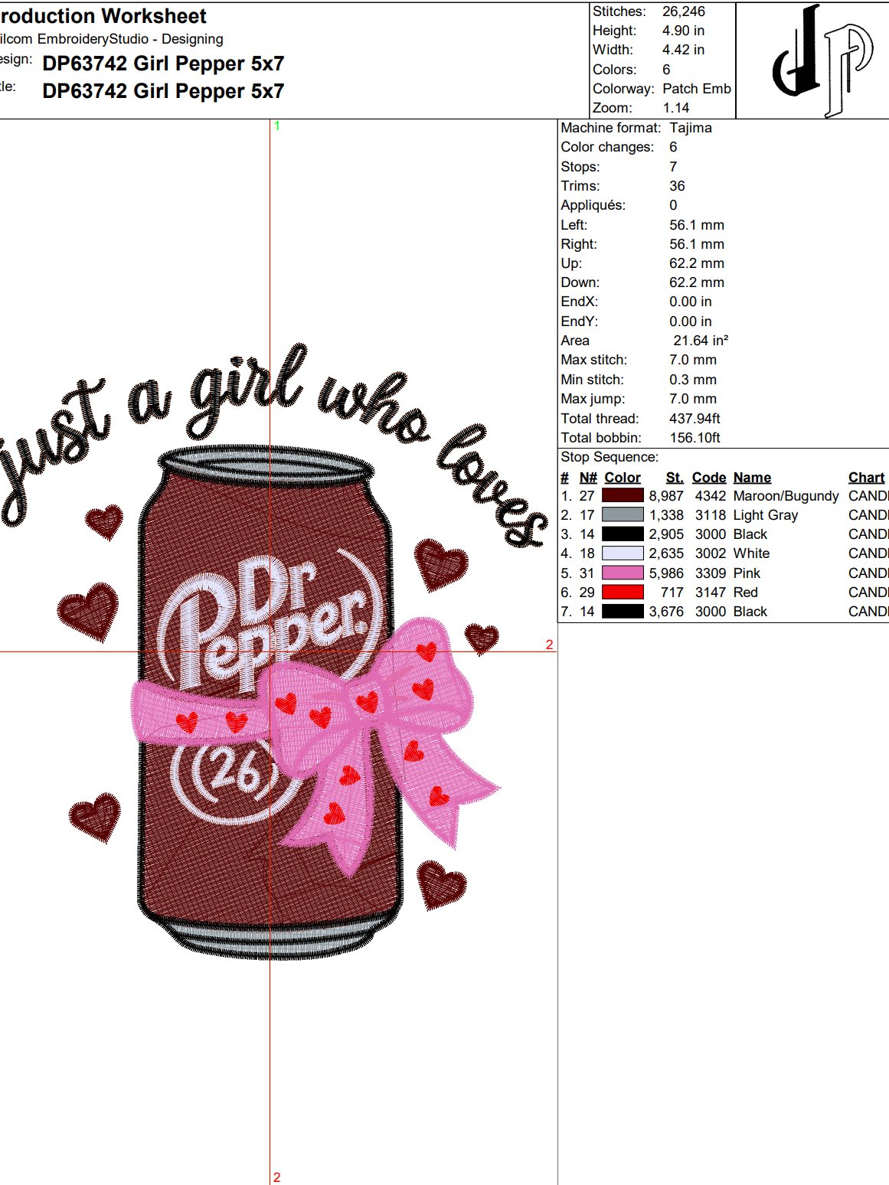Click the 'roduction Worksheet' heading
This screenshot has height=1185, width=889.
(103, 16)
